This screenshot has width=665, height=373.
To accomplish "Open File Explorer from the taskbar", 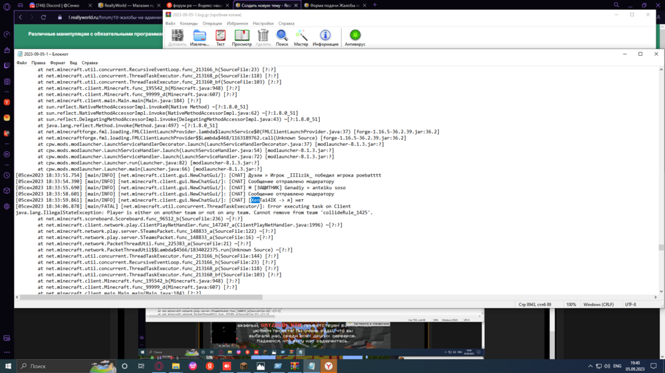I will [x=176, y=366].
